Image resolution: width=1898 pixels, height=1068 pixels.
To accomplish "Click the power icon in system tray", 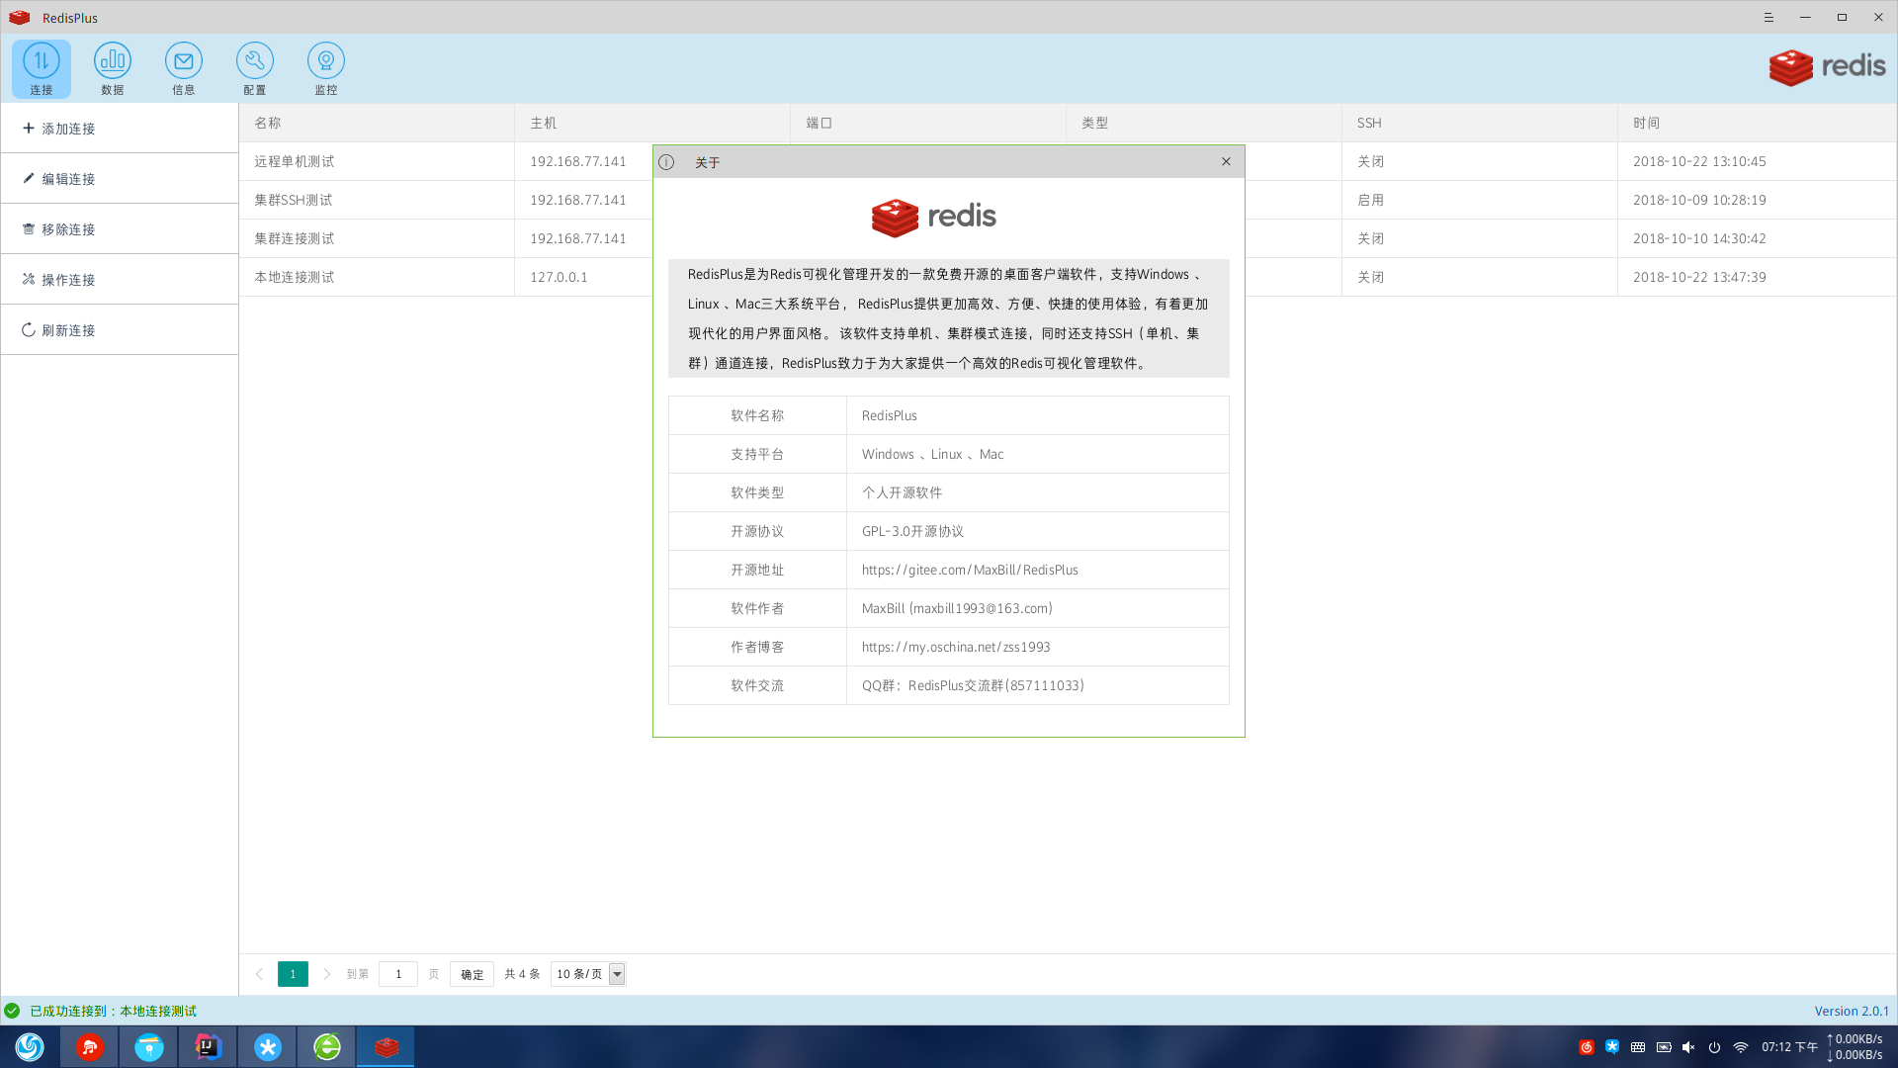I will click(x=1715, y=1047).
